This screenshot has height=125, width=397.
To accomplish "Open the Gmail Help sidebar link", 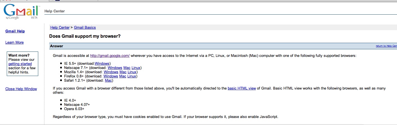I will click(15, 31).
